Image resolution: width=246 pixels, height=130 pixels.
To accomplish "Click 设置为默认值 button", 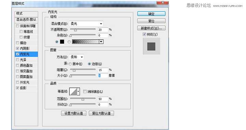I will pyautogui.click(x=73, y=113).
